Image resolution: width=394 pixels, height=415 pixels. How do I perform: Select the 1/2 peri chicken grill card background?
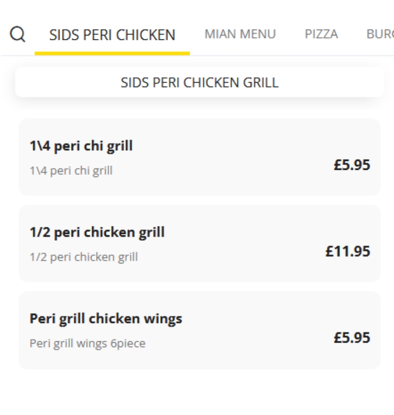pyautogui.click(x=199, y=244)
